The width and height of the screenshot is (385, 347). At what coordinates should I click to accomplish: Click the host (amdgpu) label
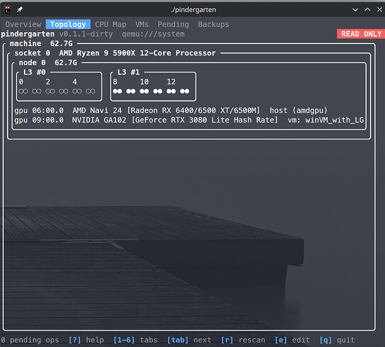point(299,110)
